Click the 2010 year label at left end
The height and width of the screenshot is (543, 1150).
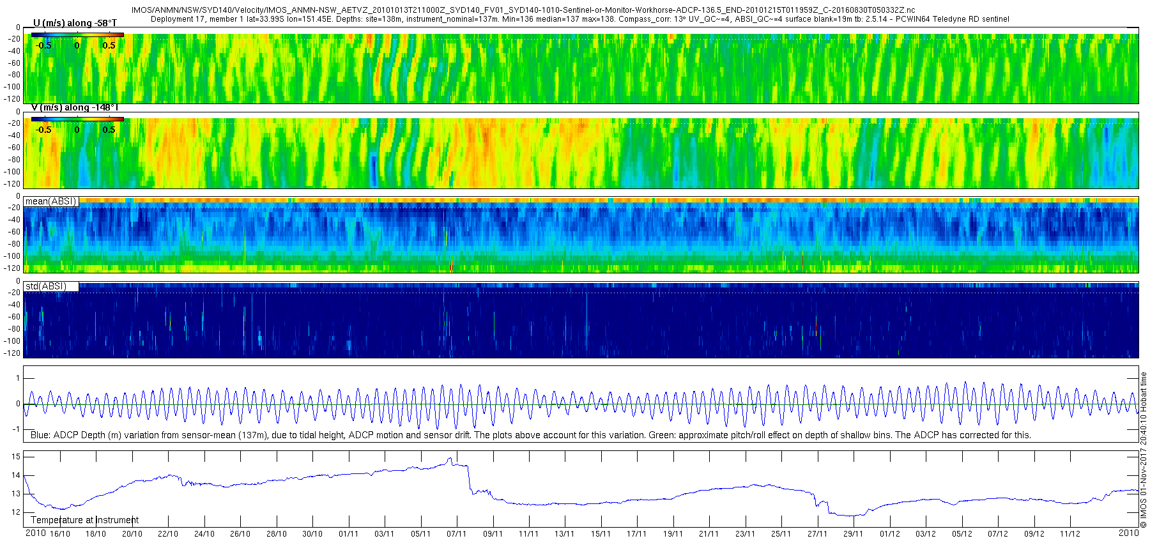35,533
